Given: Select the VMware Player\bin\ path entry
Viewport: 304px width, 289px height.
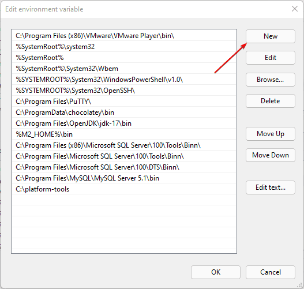Looking at the screenshot, I should [x=124, y=36].
